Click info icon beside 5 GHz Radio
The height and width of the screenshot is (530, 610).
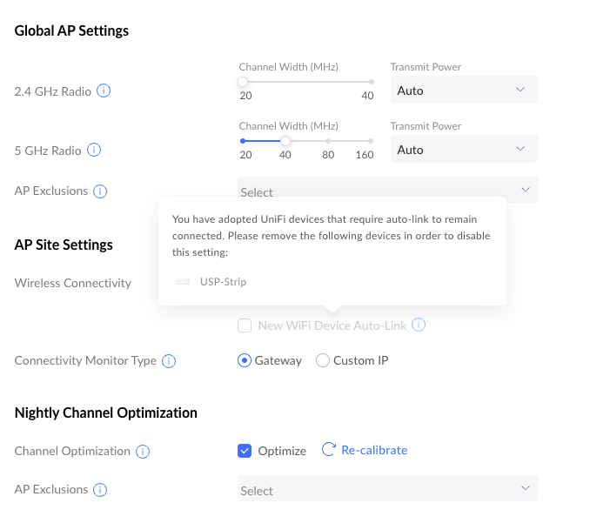pyautogui.click(x=94, y=150)
